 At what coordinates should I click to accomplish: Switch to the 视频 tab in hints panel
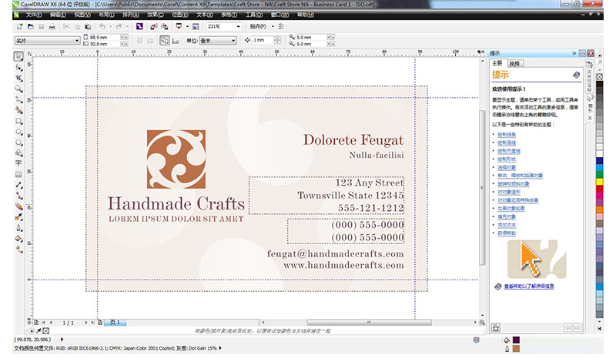pyautogui.click(x=514, y=63)
